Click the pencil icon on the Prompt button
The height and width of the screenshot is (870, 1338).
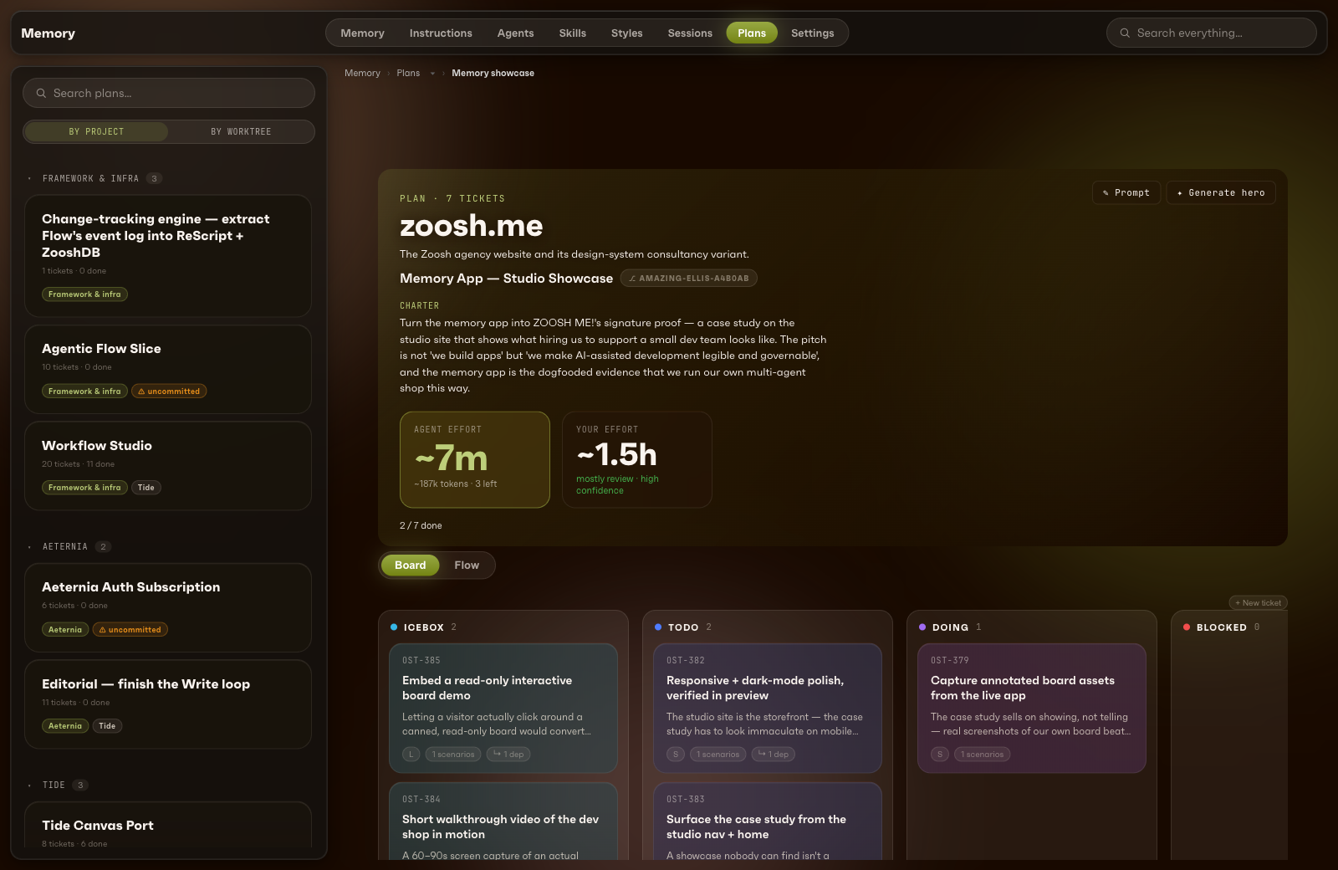pos(1106,193)
